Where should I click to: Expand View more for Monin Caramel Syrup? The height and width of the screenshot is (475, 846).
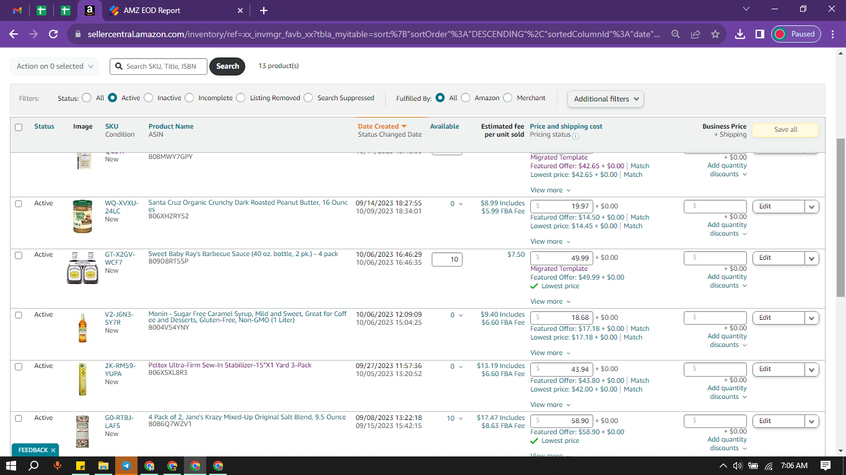pos(551,353)
